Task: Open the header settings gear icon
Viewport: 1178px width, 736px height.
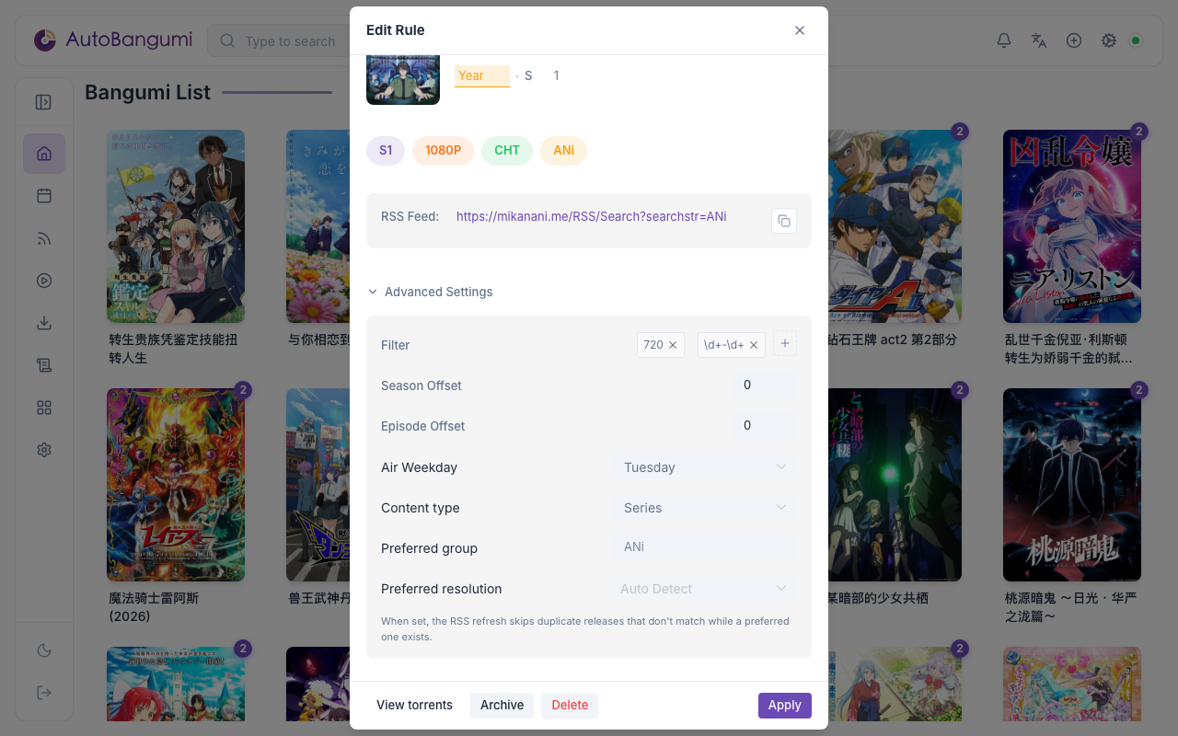Action: click(x=1109, y=40)
